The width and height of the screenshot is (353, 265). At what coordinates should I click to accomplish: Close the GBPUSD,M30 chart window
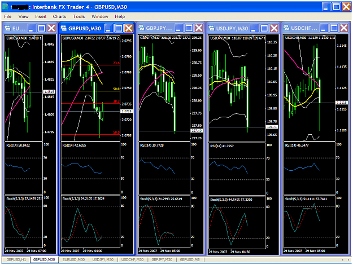tap(129, 28)
